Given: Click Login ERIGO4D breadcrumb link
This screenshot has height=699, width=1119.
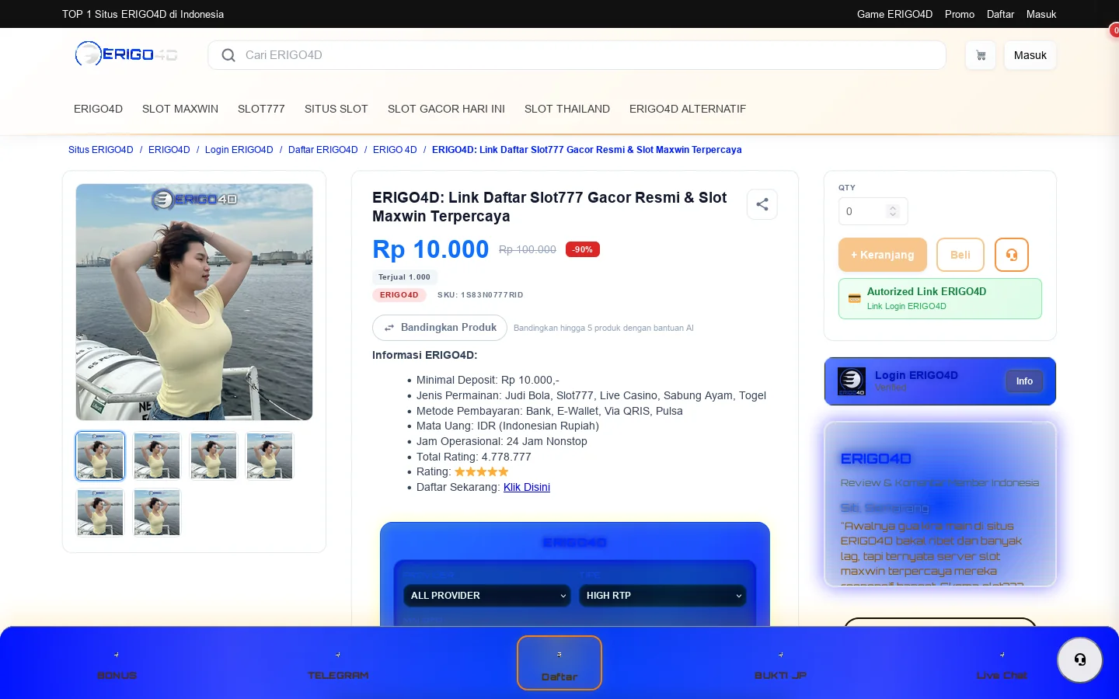Looking at the screenshot, I should coord(239,150).
